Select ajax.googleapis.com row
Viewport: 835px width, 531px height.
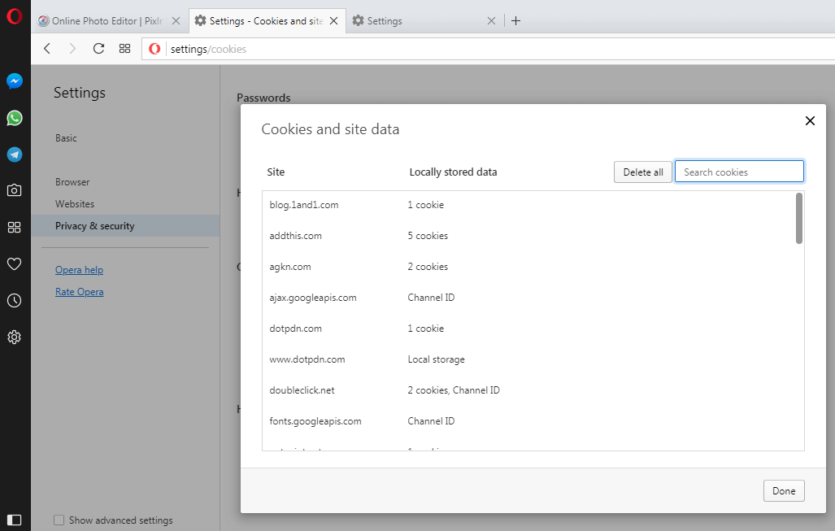(x=528, y=298)
